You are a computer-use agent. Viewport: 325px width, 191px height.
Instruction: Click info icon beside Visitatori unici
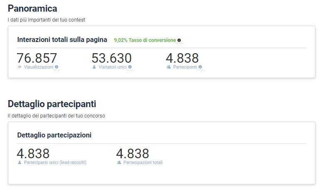[130, 67]
